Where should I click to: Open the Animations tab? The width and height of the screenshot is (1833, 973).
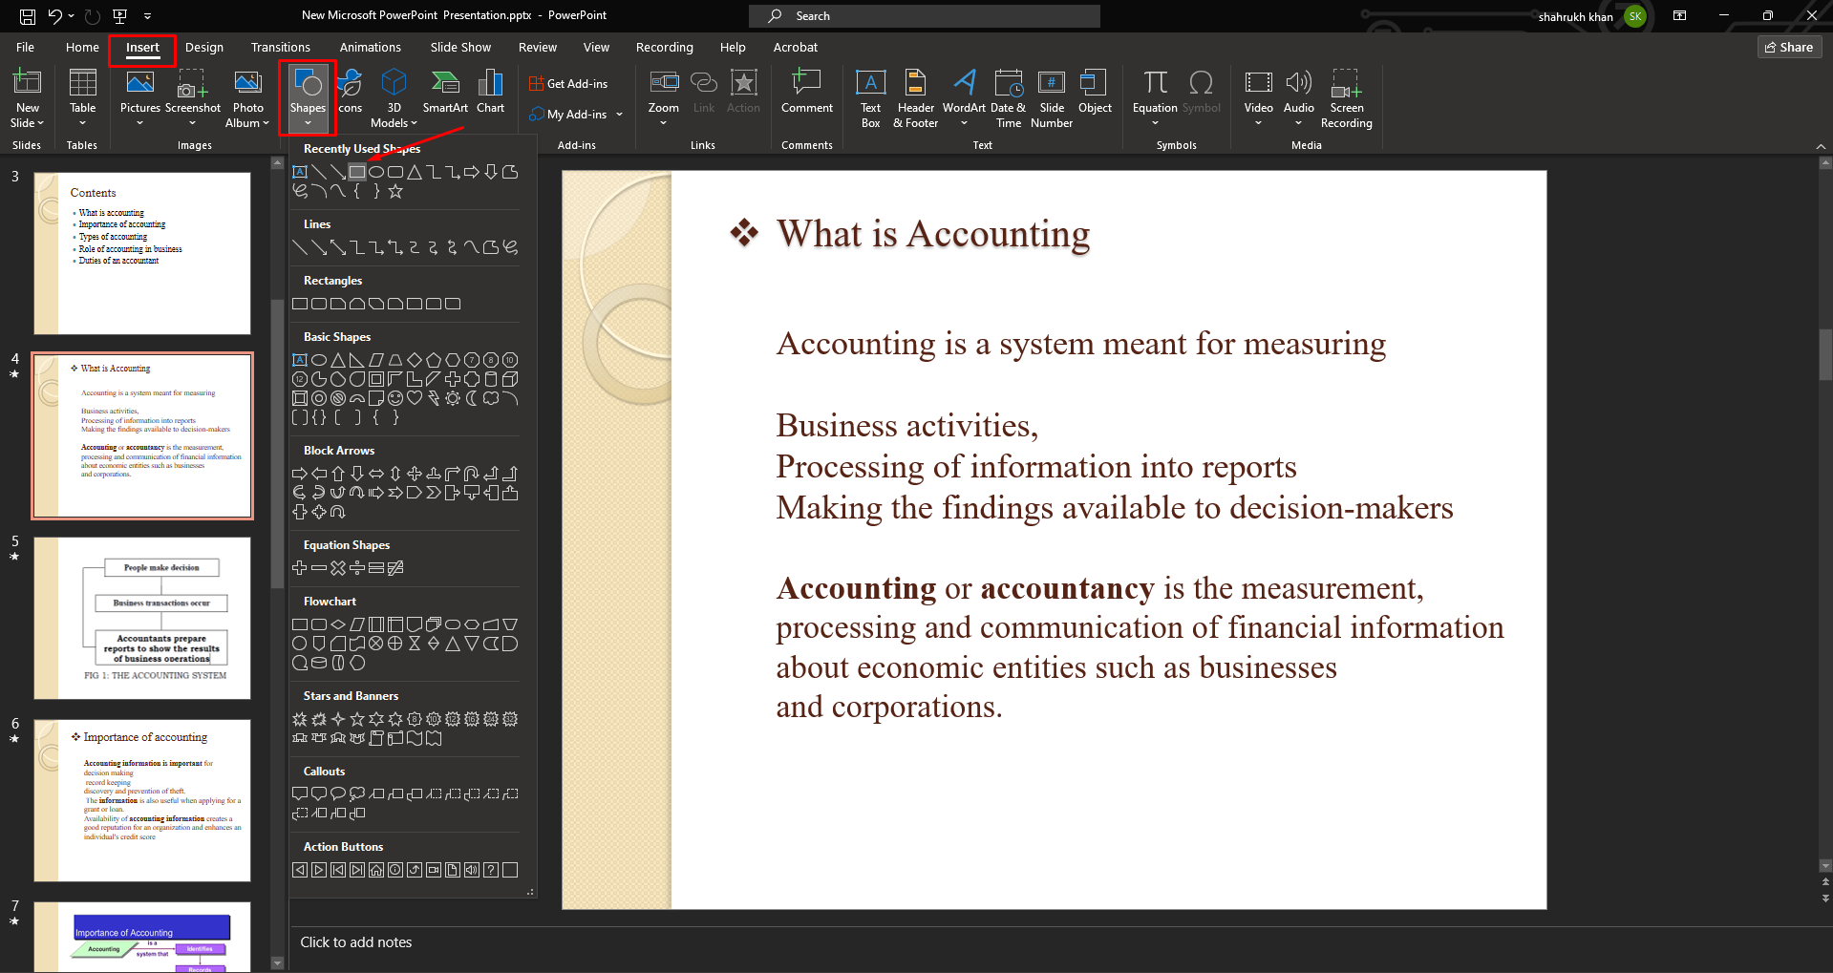click(x=370, y=47)
